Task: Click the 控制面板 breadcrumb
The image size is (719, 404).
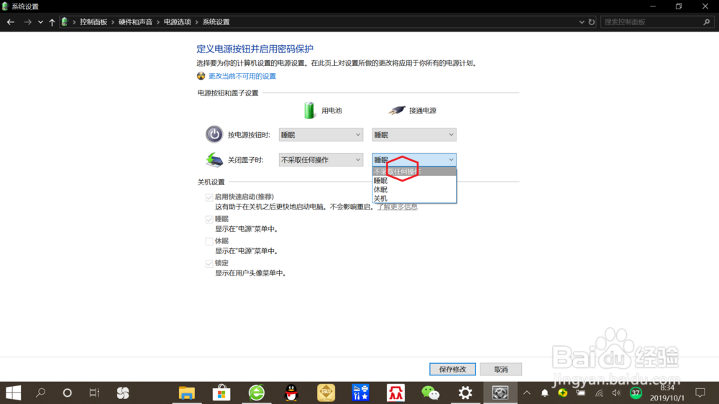Action: pos(93,22)
